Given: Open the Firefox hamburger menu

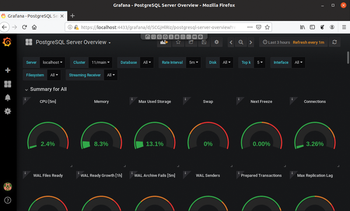Looking at the screenshot, I should [344, 27].
